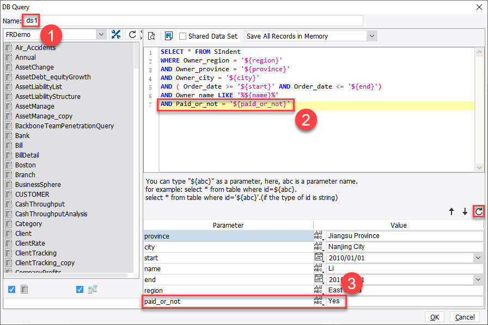
Task: Uncheck the show views checkbox
Action: coord(80,289)
